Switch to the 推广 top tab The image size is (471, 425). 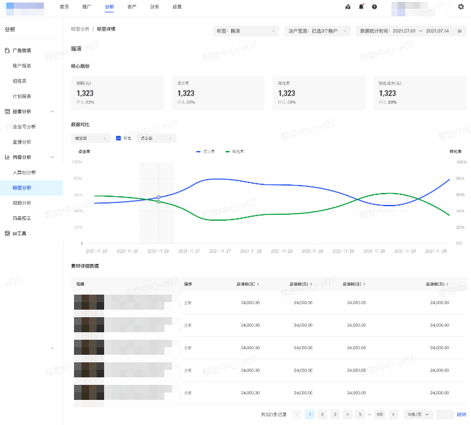tap(87, 7)
